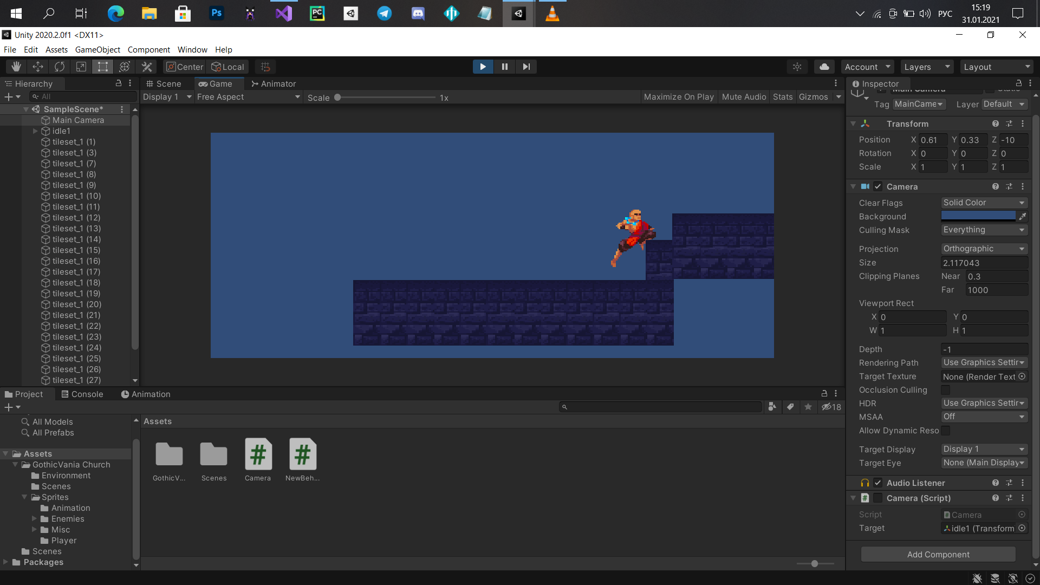Open Camera component help icon
This screenshot has width=1040, height=585.
pos(996,186)
